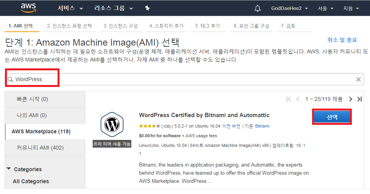Go to step 5. 태그 추가

tap(208, 26)
